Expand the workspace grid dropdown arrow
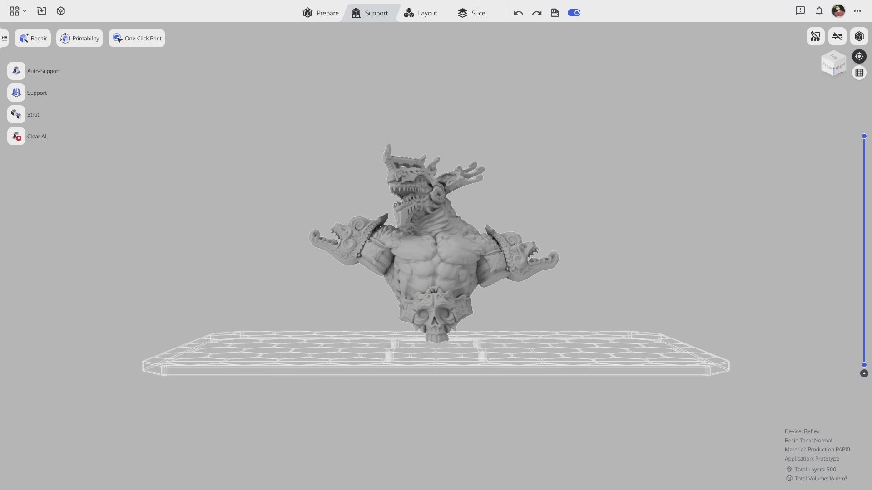The width and height of the screenshot is (872, 490). [x=25, y=11]
